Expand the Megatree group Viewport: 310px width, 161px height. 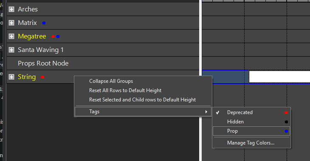click(11, 36)
